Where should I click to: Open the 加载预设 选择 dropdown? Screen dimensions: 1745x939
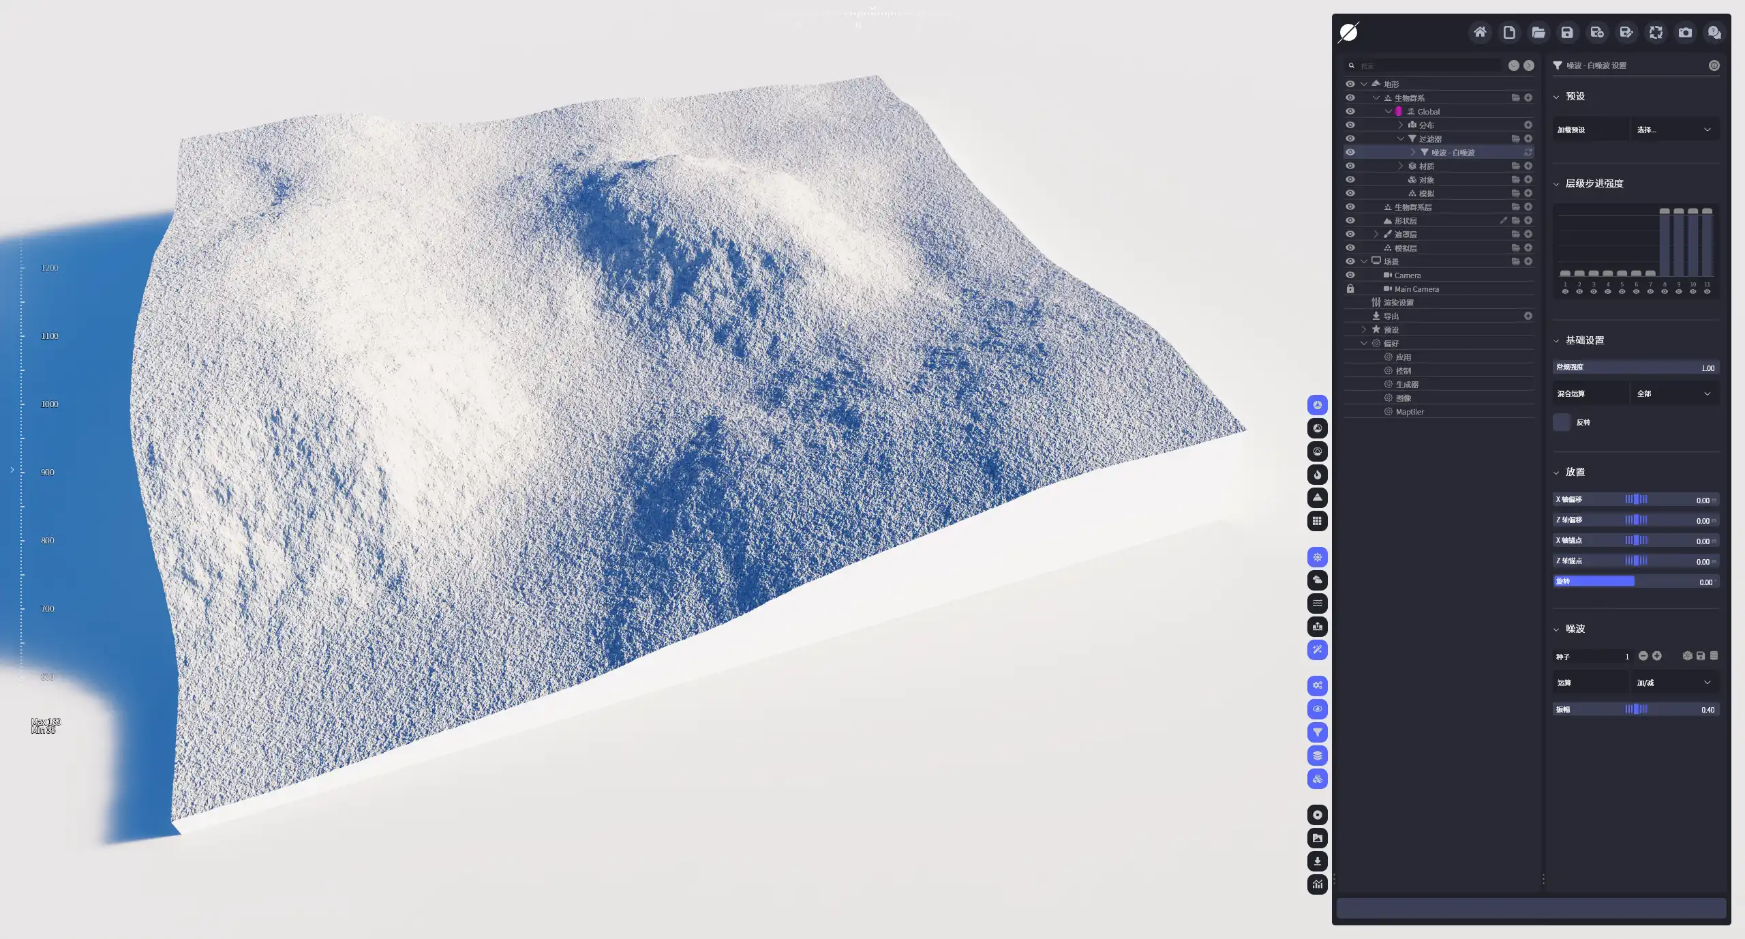pos(1675,130)
